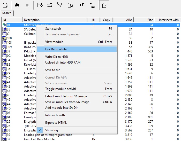Choose Toggle module activiti in context menu
Image resolution: width=181 pixels, height=141 pixels.
pos(61,89)
